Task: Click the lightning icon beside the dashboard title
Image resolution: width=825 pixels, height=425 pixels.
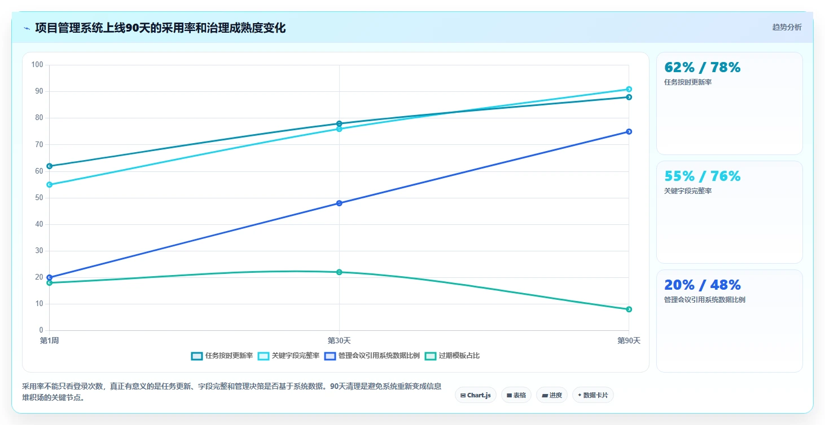Action: click(x=27, y=28)
